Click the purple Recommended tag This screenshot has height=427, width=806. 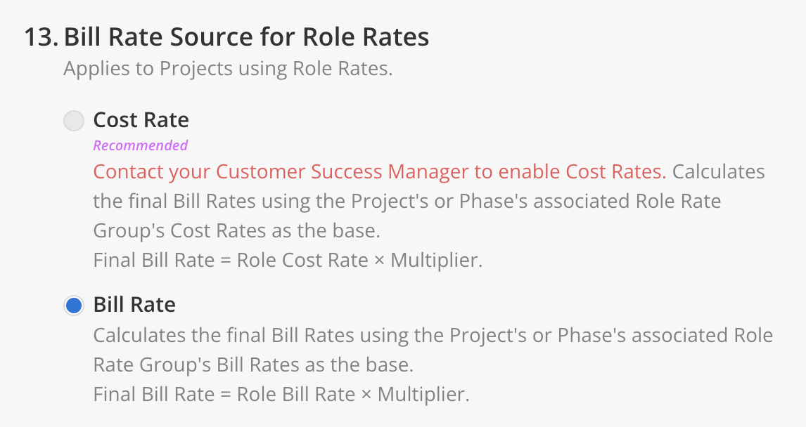(x=141, y=146)
